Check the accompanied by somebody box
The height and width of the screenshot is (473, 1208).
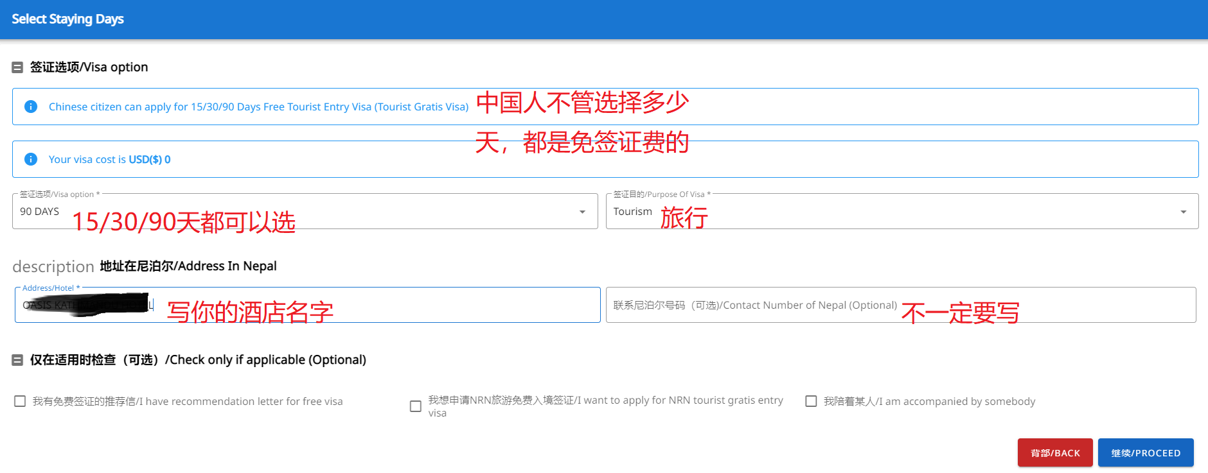[x=811, y=401]
